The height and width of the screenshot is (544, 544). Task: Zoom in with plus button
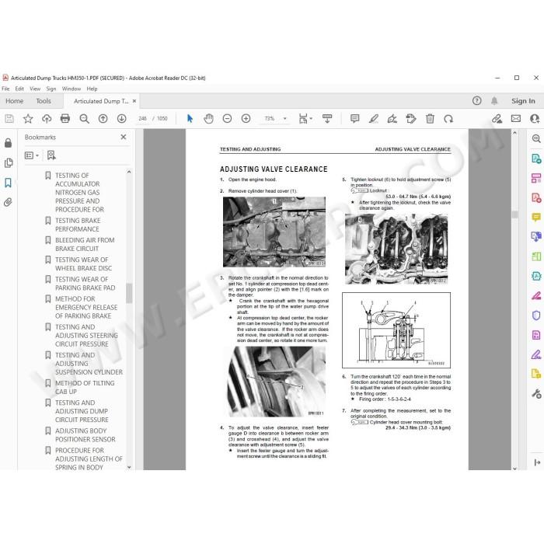tap(246, 119)
